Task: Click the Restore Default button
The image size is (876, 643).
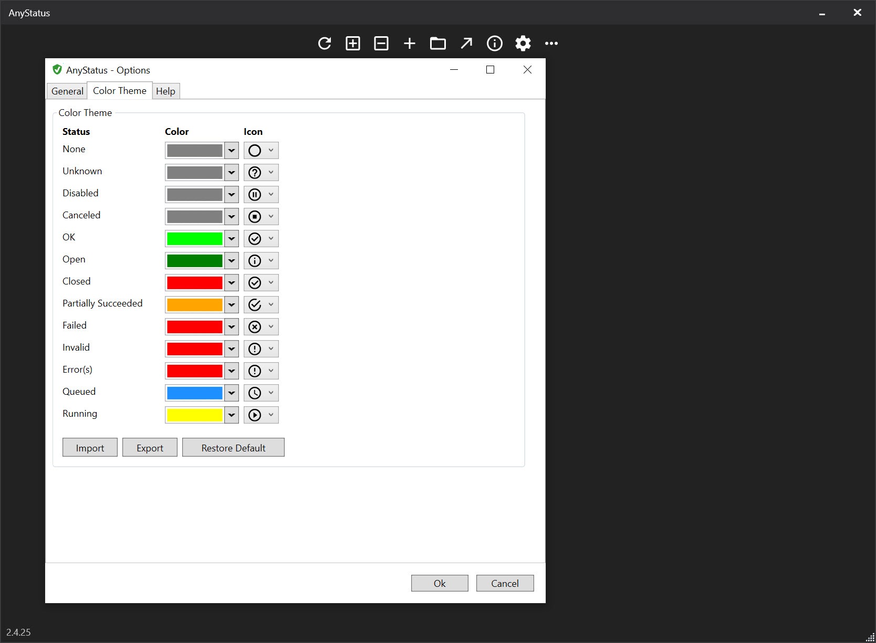Action: (x=233, y=448)
